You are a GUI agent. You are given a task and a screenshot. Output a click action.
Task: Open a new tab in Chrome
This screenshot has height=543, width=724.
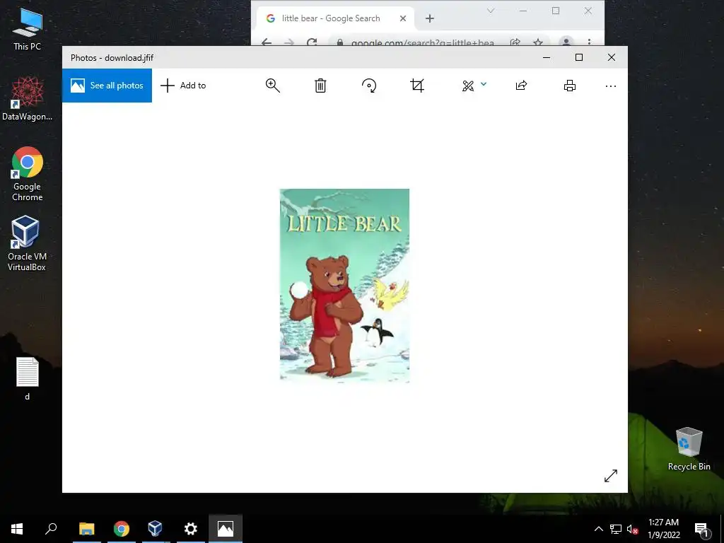coord(430,18)
